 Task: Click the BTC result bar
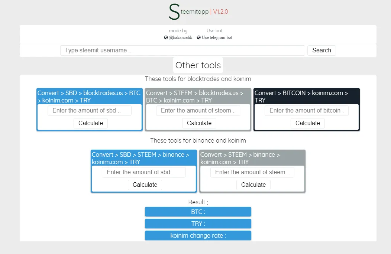(198, 212)
